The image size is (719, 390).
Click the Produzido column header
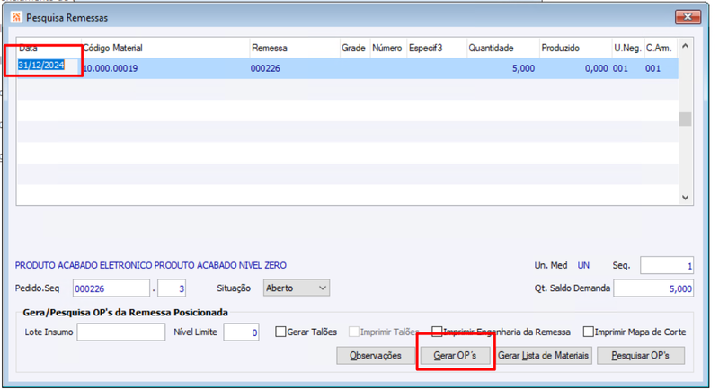pos(575,48)
